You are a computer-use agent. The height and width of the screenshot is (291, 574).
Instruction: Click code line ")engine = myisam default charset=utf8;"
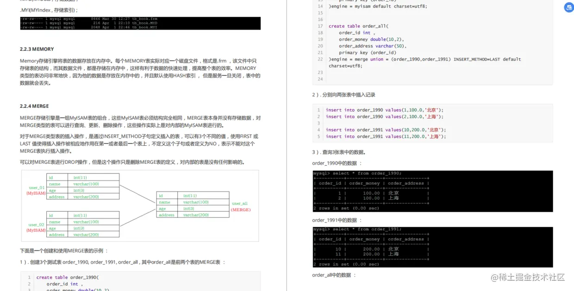(378, 6)
